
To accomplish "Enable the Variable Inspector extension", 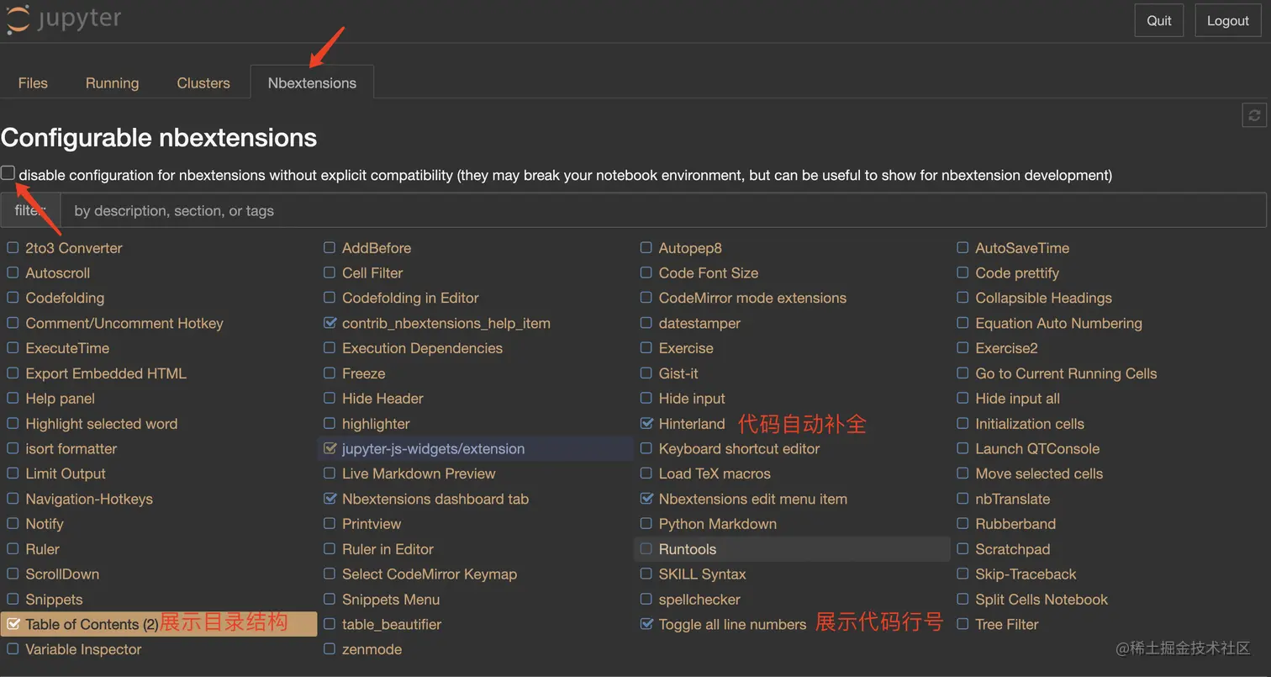I will coord(13,649).
